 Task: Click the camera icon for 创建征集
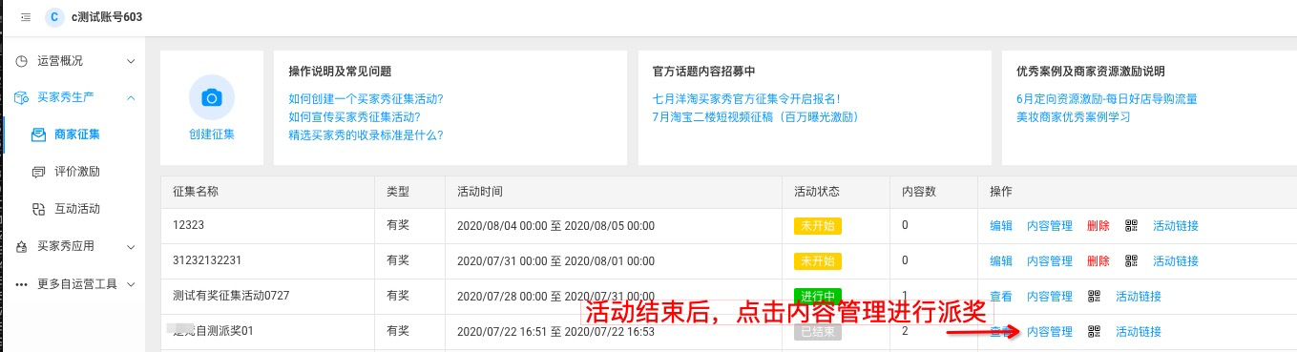[212, 97]
